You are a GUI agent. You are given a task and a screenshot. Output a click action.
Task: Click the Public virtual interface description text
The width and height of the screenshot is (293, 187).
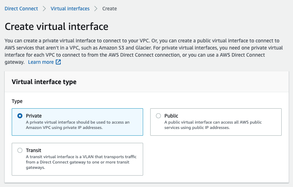point(213,125)
